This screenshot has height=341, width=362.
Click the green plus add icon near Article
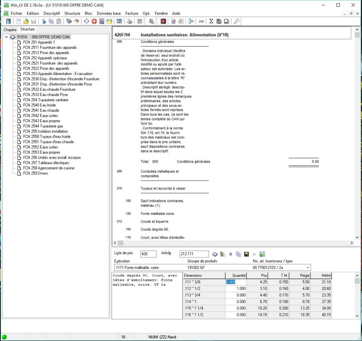pyautogui.click(x=262, y=254)
